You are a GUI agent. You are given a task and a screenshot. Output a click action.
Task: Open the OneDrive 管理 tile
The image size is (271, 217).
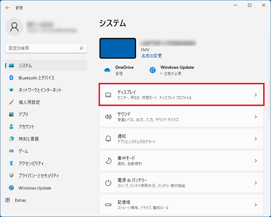[x=119, y=70]
